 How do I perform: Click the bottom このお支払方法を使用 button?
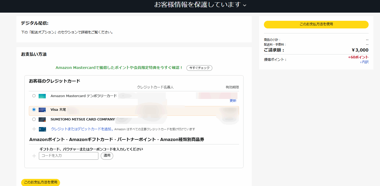[x=40, y=182]
